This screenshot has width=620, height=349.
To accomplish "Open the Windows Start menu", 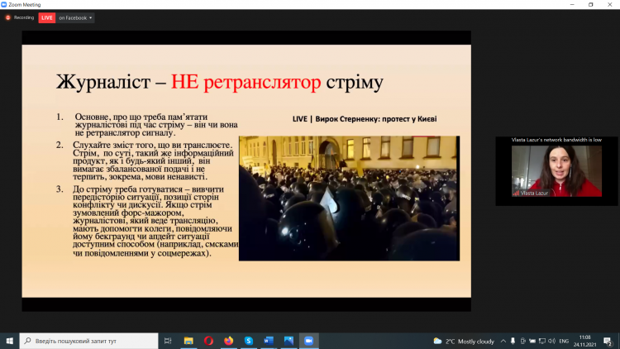I will point(9,341).
